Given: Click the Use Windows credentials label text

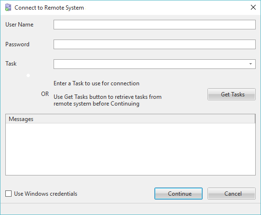Looking at the screenshot, I should pyautogui.click(x=46, y=194).
